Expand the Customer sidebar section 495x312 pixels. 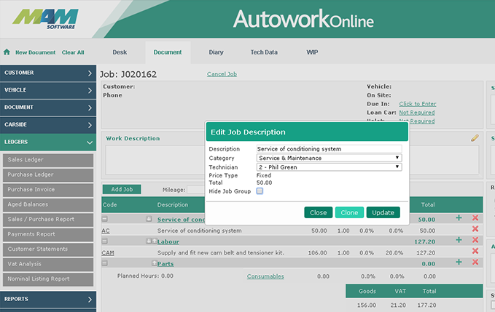[x=47, y=73]
